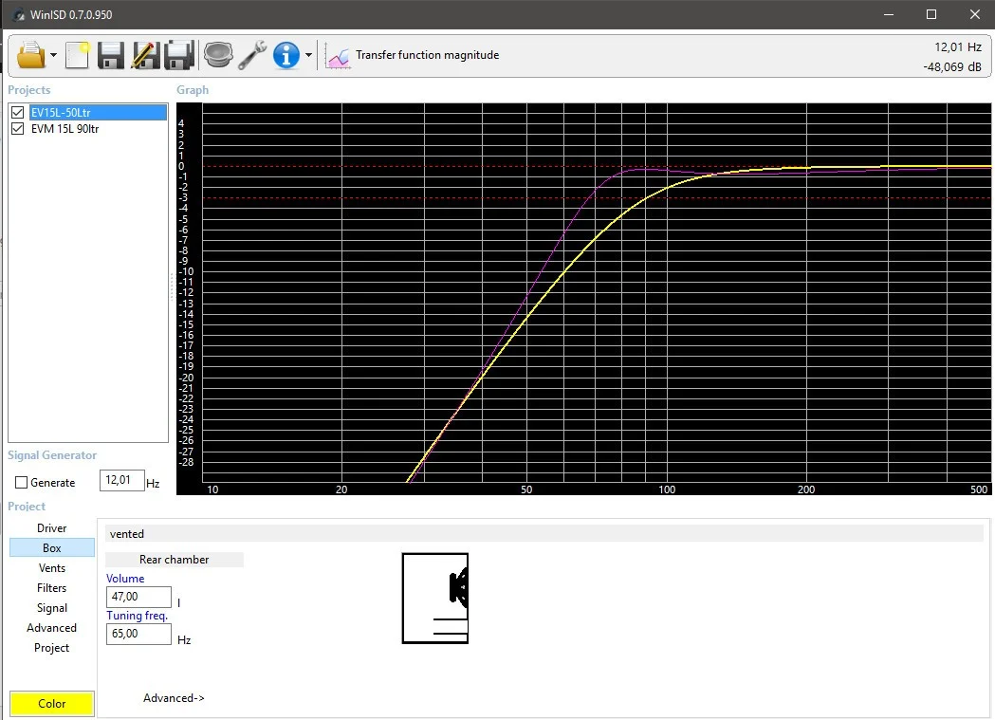This screenshot has width=995, height=720.
Task: Open the program options wrench tool
Action: (252, 55)
